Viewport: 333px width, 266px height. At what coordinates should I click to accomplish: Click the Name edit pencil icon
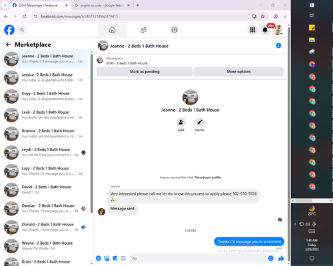200,122
